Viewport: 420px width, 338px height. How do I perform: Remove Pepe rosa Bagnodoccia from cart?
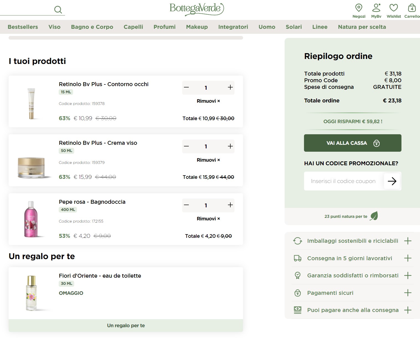pos(208,219)
